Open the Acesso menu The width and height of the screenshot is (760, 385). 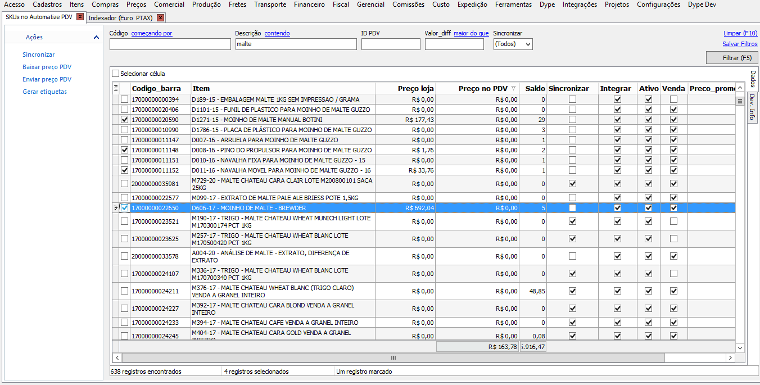[x=14, y=4]
